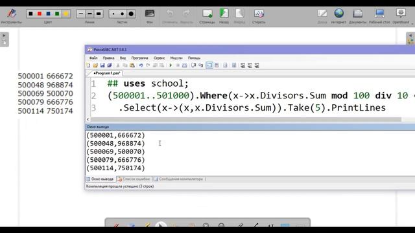The image size is (415, 233).
Task: Open the Фон background chooser
Action: pyautogui.click(x=150, y=16)
